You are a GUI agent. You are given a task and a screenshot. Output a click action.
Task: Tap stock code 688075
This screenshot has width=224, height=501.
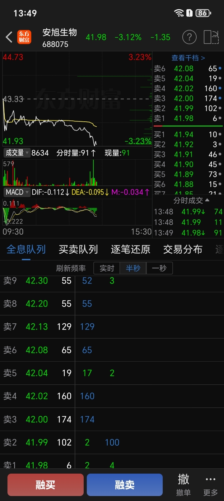(x=55, y=44)
